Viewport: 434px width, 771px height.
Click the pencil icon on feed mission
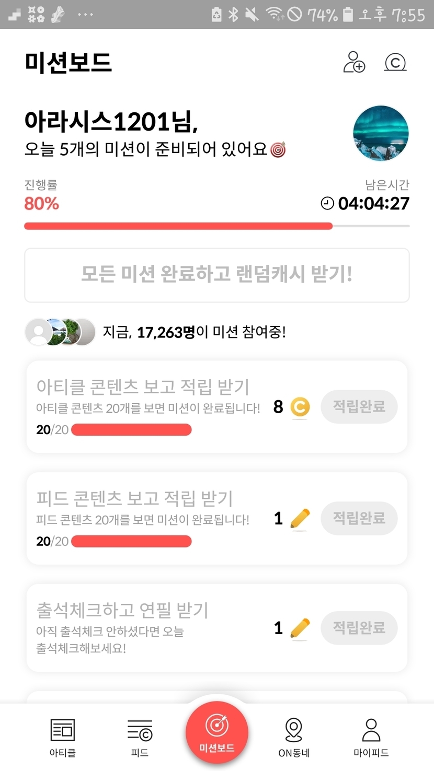pos(300,519)
